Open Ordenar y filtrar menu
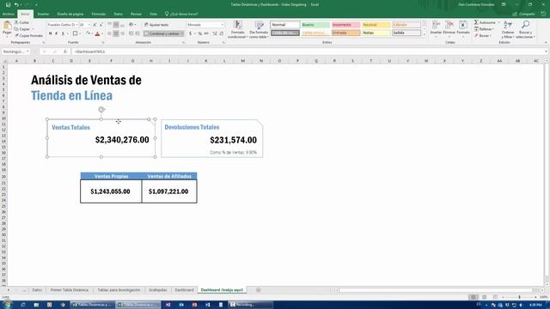 508,29
